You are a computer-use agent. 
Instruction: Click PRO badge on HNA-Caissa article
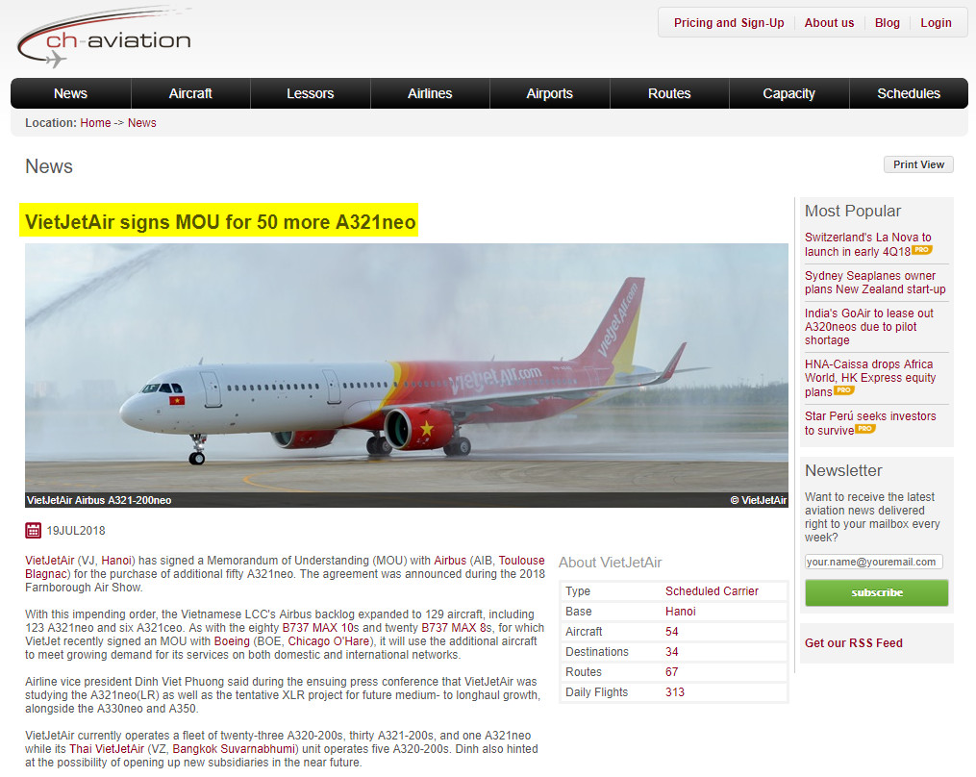coord(844,389)
